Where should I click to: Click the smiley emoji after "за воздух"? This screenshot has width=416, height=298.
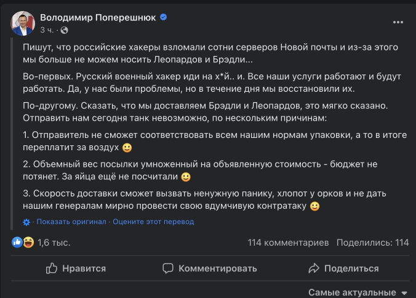point(127,148)
